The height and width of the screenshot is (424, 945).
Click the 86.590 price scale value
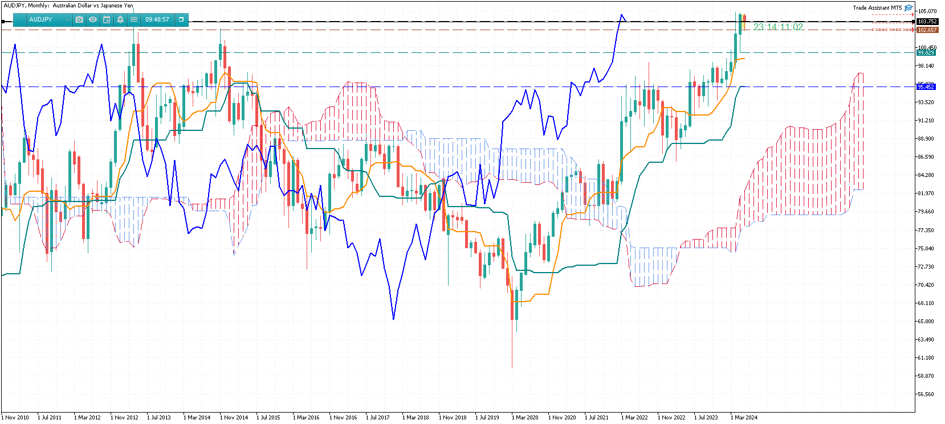click(926, 157)
